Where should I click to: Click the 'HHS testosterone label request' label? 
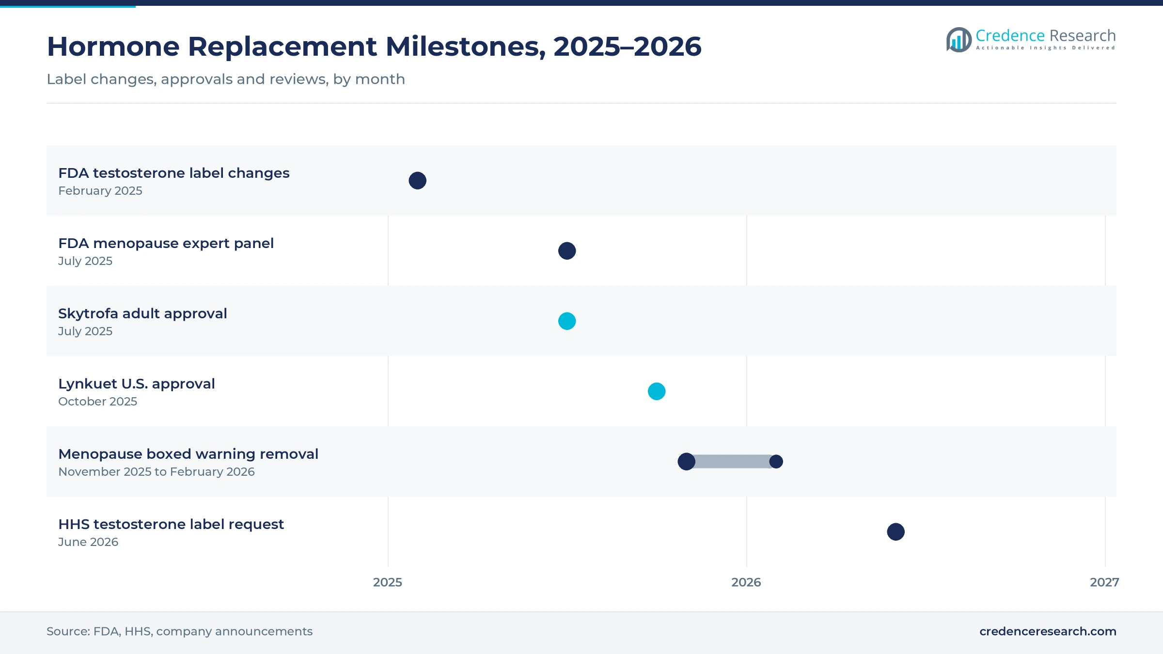[x=171, y=524]
